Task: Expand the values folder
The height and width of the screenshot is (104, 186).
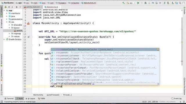Action: point(9,36)
